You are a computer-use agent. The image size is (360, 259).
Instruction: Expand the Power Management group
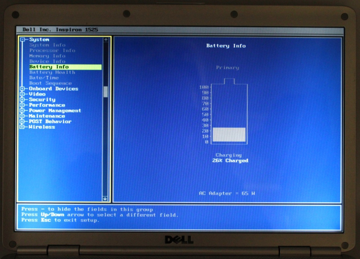[22, 111]
